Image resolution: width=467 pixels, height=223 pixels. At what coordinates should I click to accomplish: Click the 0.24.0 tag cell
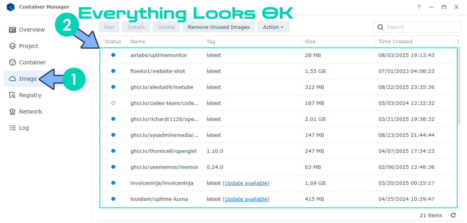[x=215, y=167]
